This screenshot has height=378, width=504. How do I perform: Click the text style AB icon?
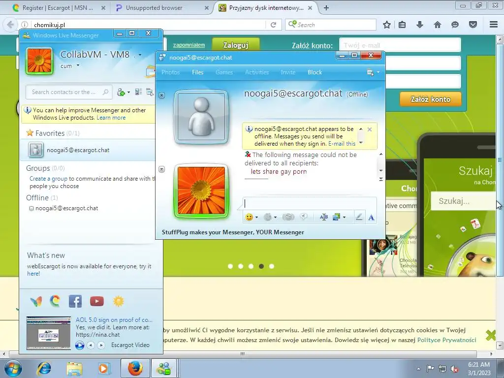[x=323, y=217]
